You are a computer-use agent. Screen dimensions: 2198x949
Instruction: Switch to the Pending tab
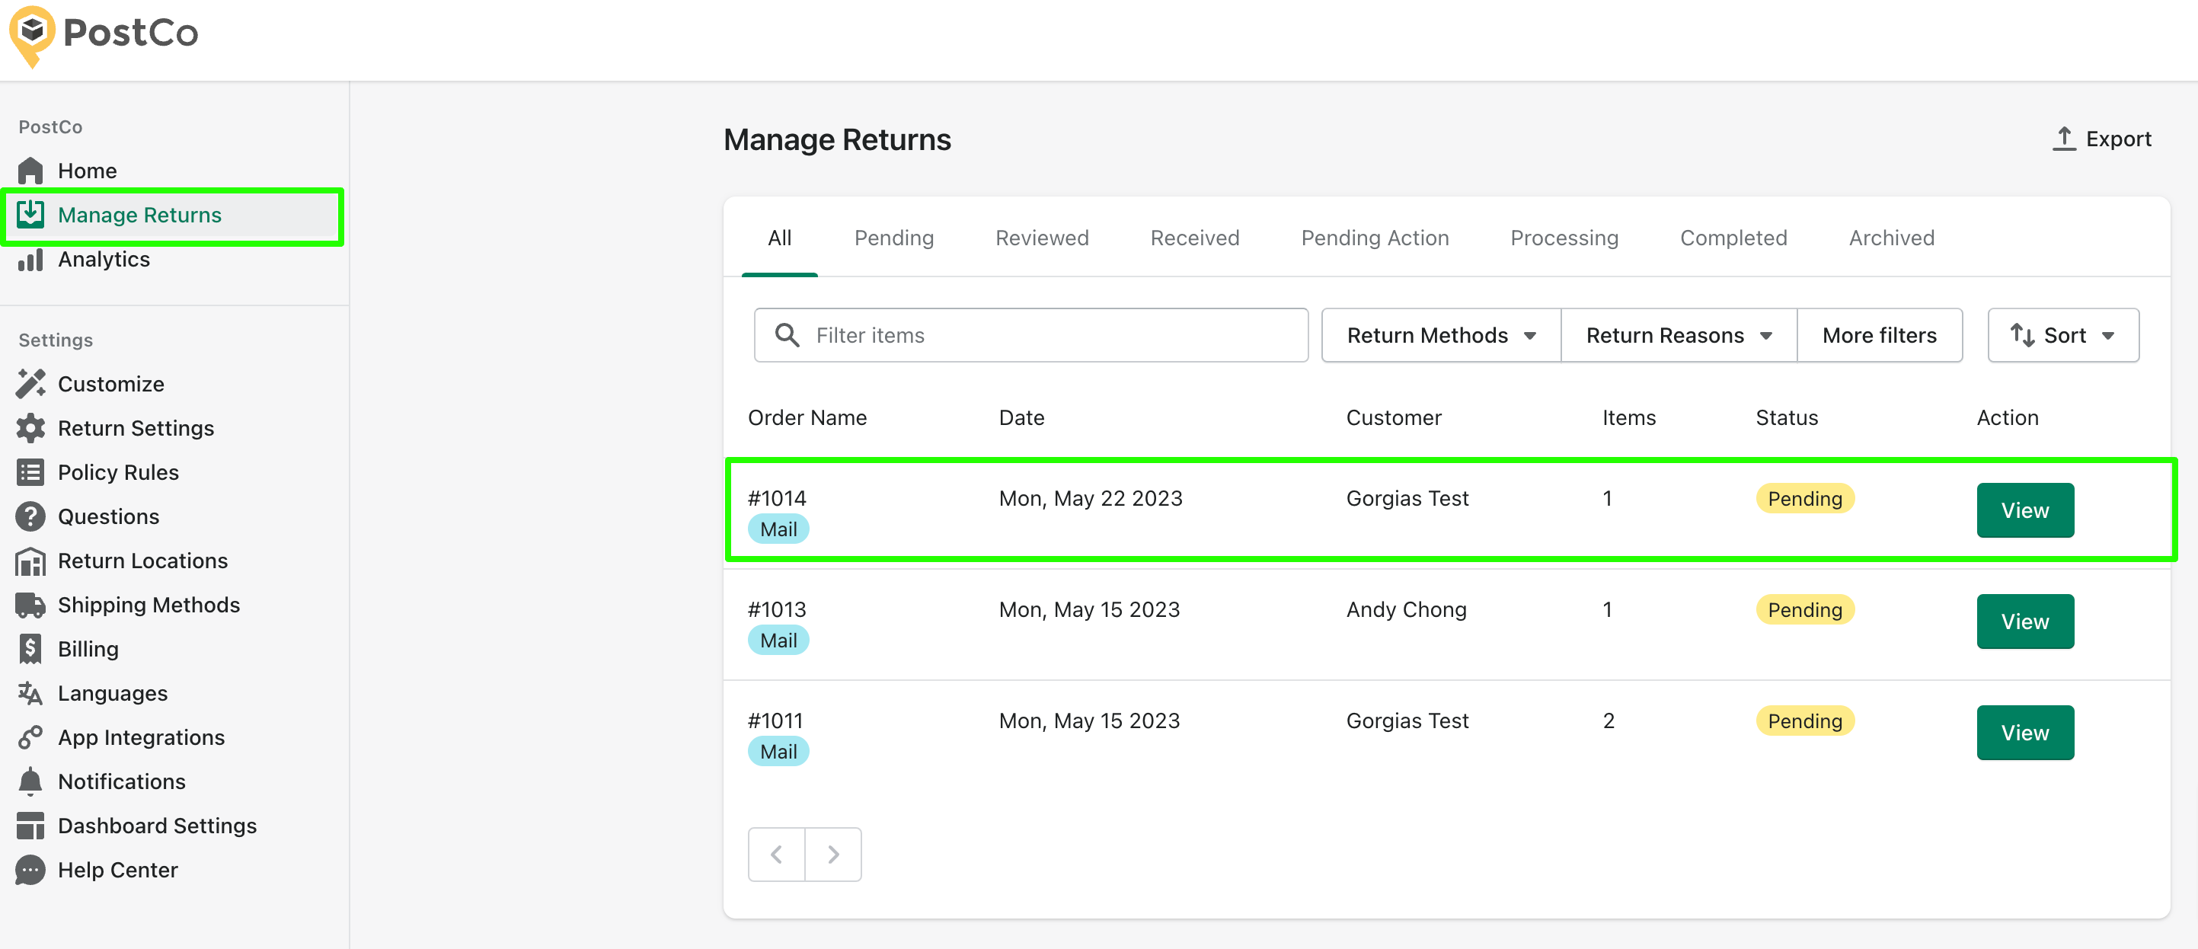click(x=893, y=238)
